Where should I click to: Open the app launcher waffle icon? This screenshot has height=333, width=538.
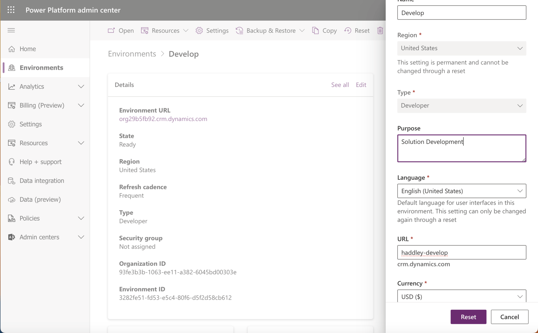[x=11, y=10]
